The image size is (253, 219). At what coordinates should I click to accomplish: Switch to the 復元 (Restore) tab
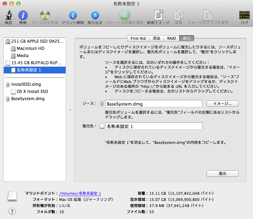(187, 38)
